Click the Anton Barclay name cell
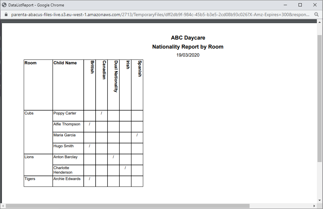 pyautogui.click(x=68, y=159)
